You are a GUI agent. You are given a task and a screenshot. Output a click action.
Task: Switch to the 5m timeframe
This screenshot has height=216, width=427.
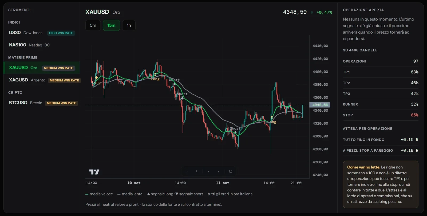coord(93,25)
